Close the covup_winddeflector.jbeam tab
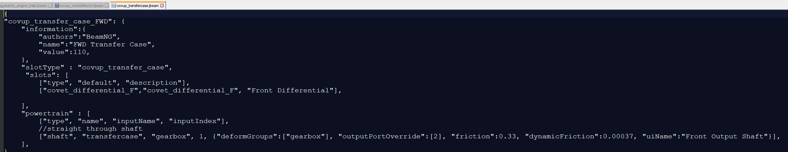788x152 pixels. pos(107,6)
